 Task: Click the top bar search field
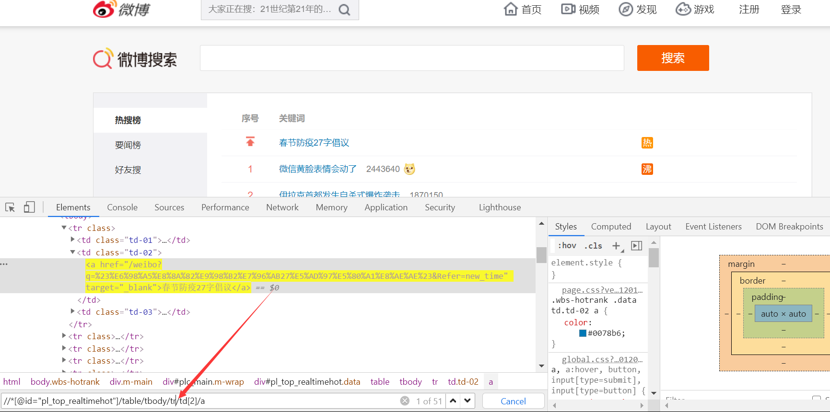270,10
